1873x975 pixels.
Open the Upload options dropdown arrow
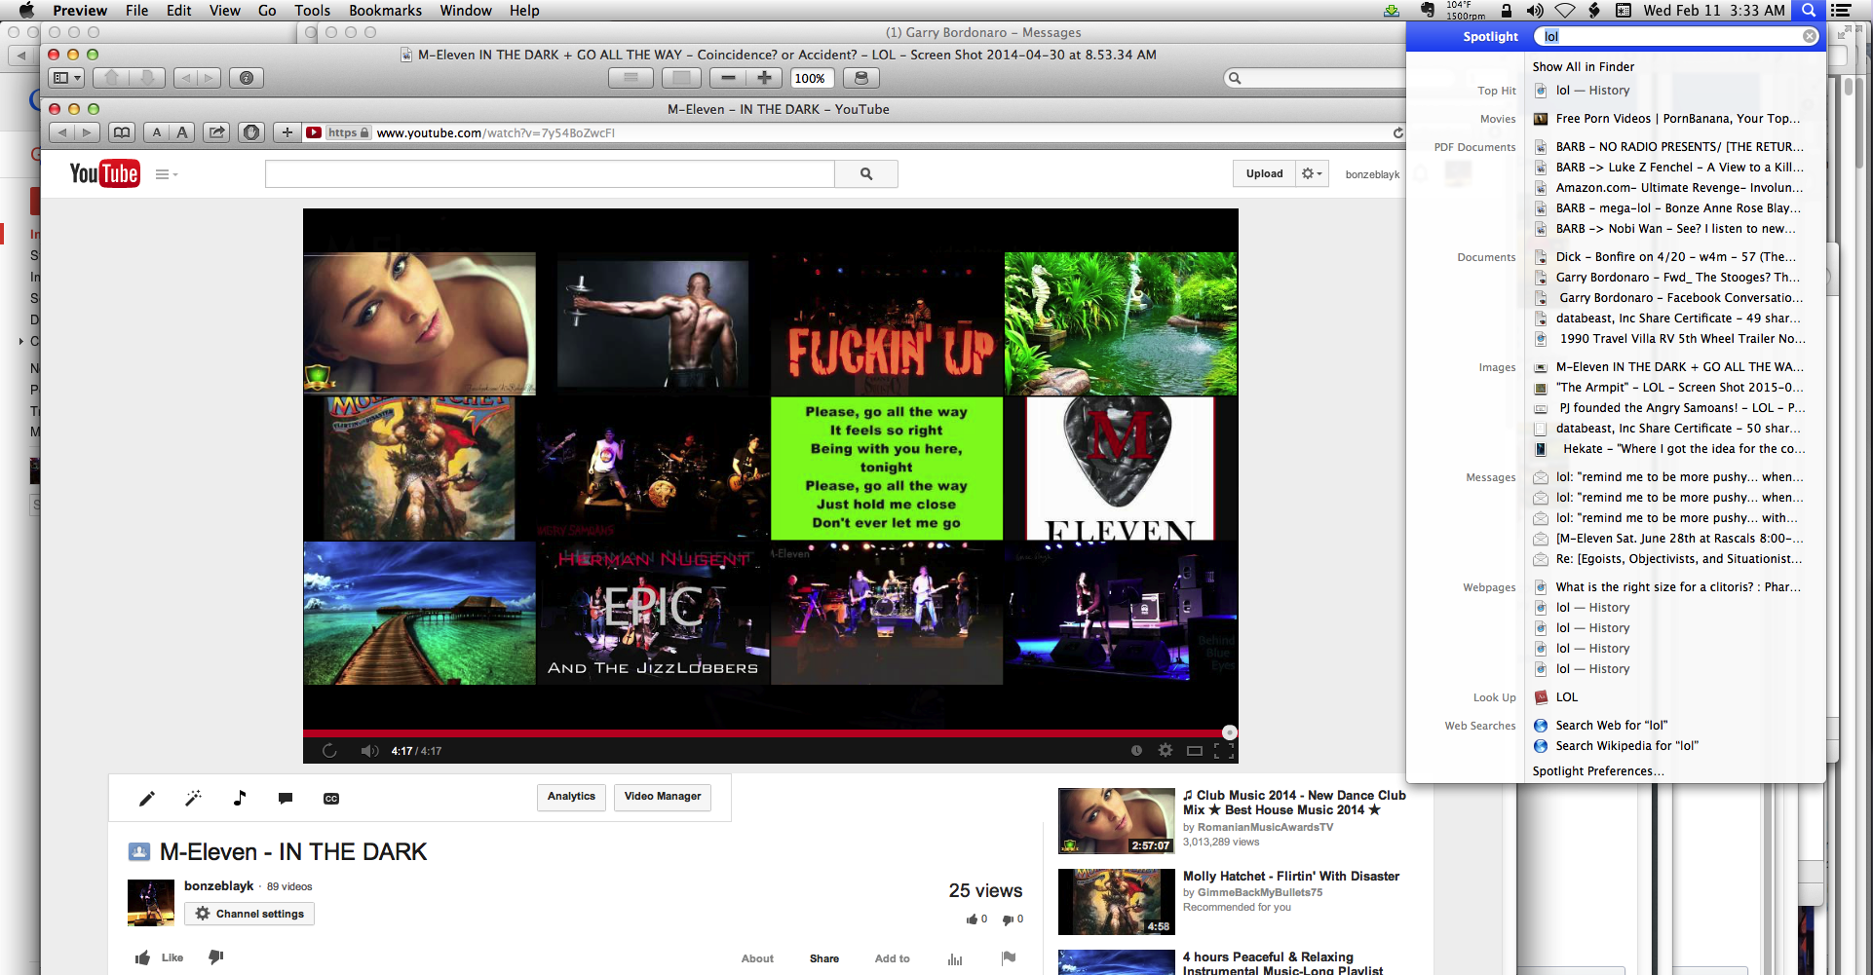click(1313, 173)
